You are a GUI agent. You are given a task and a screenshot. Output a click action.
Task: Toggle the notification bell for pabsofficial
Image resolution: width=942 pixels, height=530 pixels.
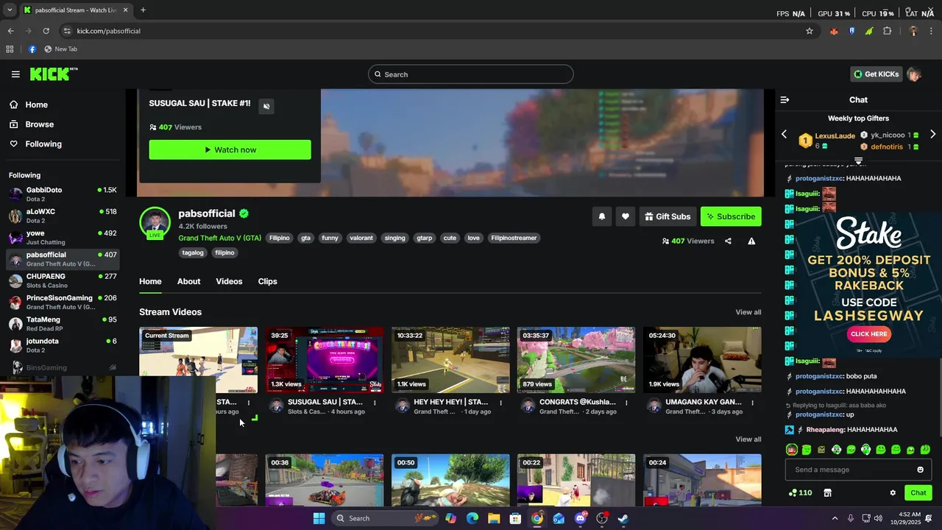pos(602,216)
